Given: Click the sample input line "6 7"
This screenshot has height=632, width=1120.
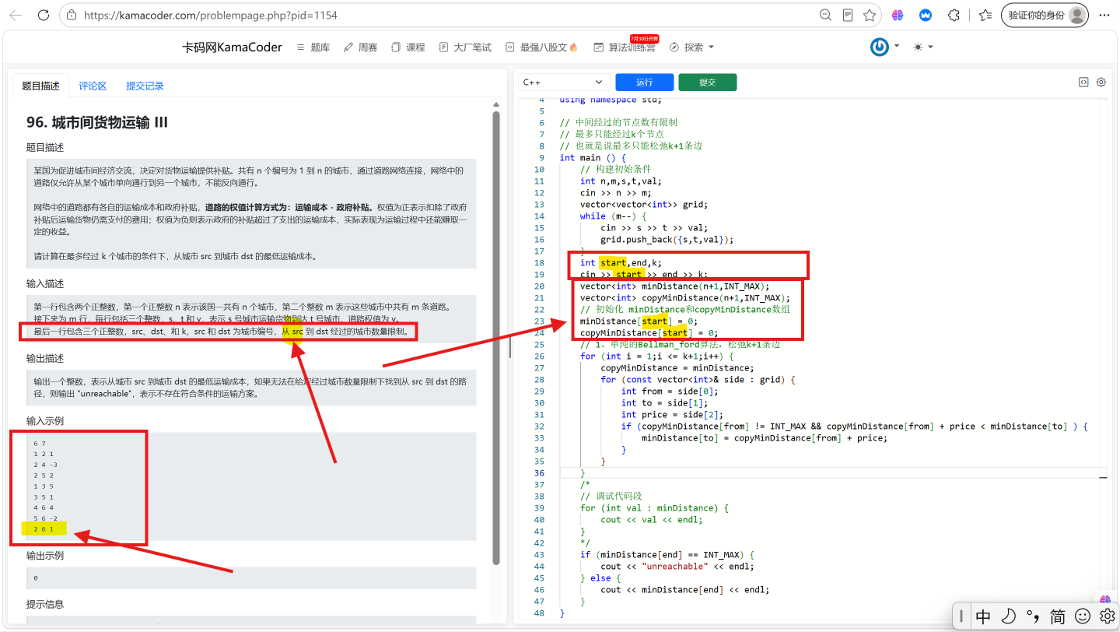Looking at the screenshot, I should (x=39, y=443).
